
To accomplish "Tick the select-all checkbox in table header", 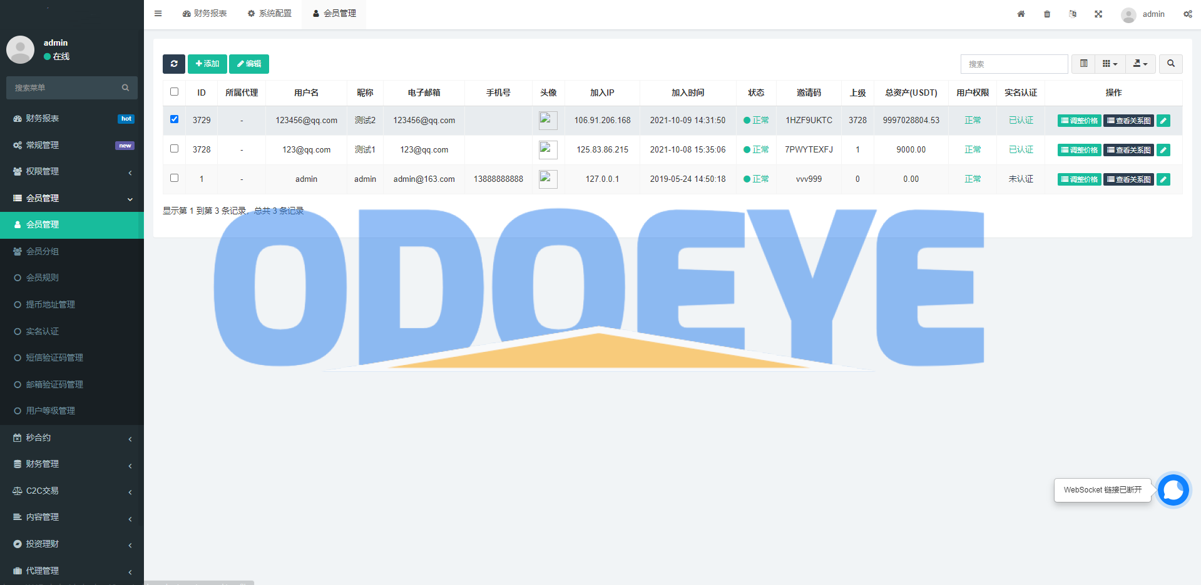I will [174, 92].
